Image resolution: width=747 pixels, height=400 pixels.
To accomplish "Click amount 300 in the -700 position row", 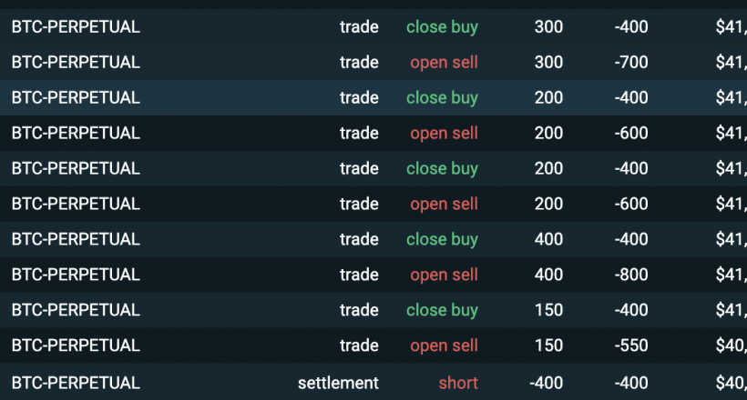I will [548, 63].
